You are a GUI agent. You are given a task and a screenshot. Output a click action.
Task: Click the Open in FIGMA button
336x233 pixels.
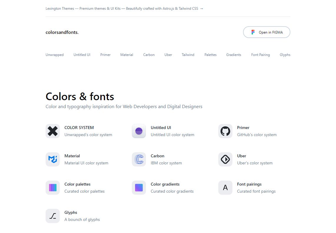tap(267, 32)
